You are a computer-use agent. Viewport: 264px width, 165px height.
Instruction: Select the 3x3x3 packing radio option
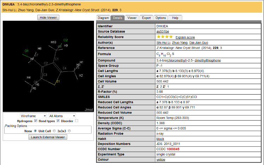(x=69, y=131)
